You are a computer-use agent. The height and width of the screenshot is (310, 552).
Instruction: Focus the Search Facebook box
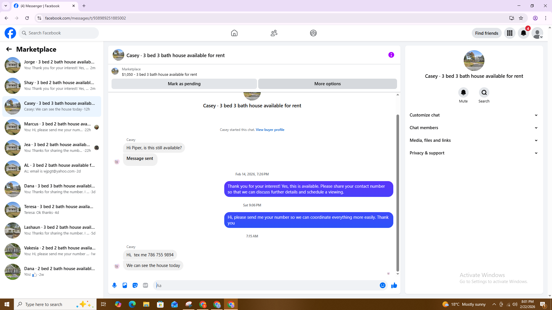(x=59, y=33)
